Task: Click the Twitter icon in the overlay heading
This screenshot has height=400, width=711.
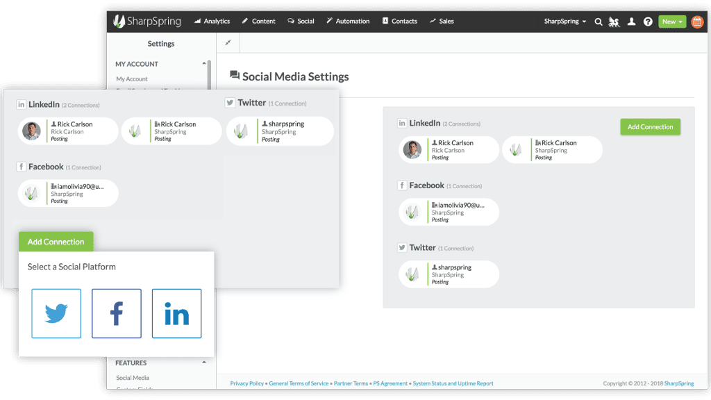Action: pyautogui.click(x=230, y=103)
